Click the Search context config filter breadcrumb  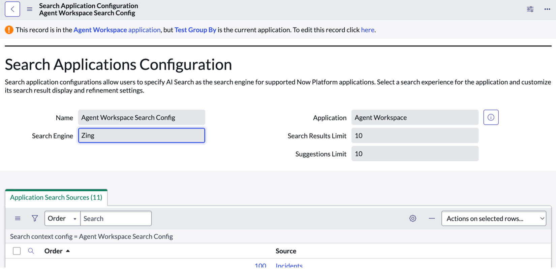click(91, 236)
